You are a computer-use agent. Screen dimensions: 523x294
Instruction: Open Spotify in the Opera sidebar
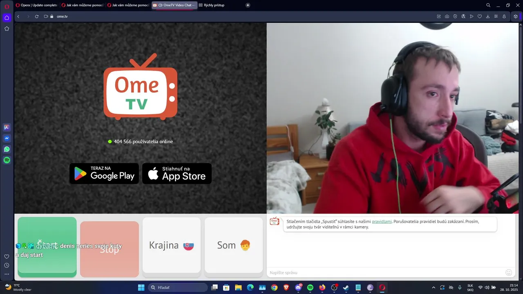click(7, 160)
